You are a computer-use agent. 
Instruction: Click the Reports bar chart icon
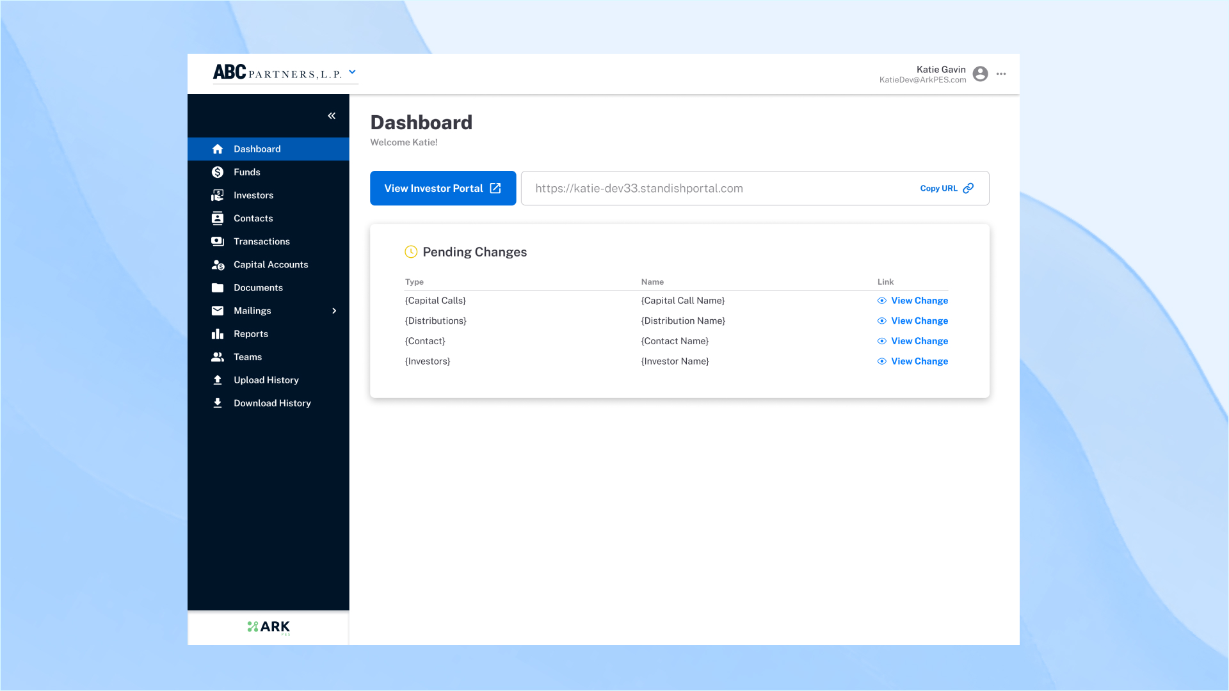pos(218,334)
